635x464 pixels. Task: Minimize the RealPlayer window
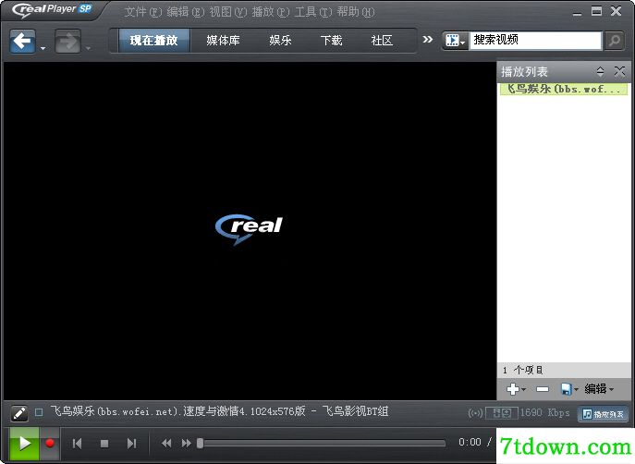coord(578,12)
